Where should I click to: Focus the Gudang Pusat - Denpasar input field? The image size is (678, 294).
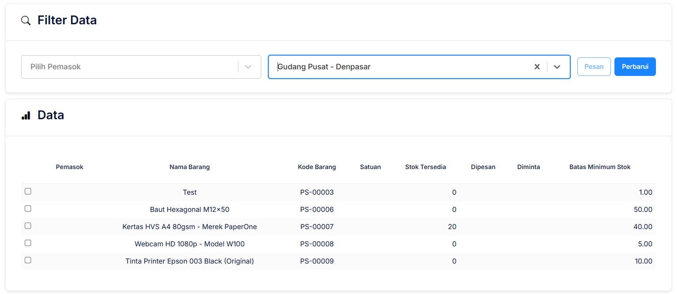coord(397,67)
